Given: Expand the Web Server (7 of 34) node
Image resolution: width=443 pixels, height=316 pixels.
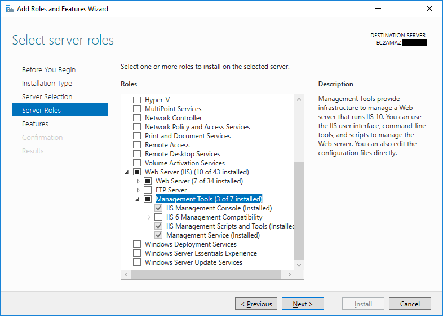Looking at the screenshot, I should point(138,181).
